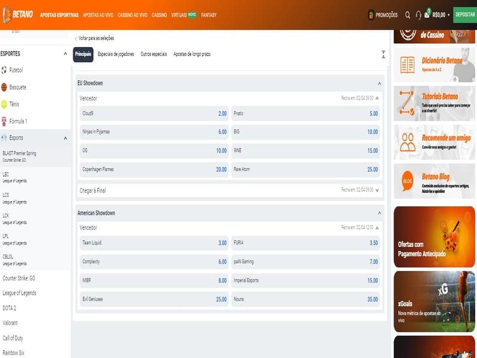Bet on Nouns at 35.00
Image resolution: width=477 pixels, height=358 pixels.
pos(305,300)
